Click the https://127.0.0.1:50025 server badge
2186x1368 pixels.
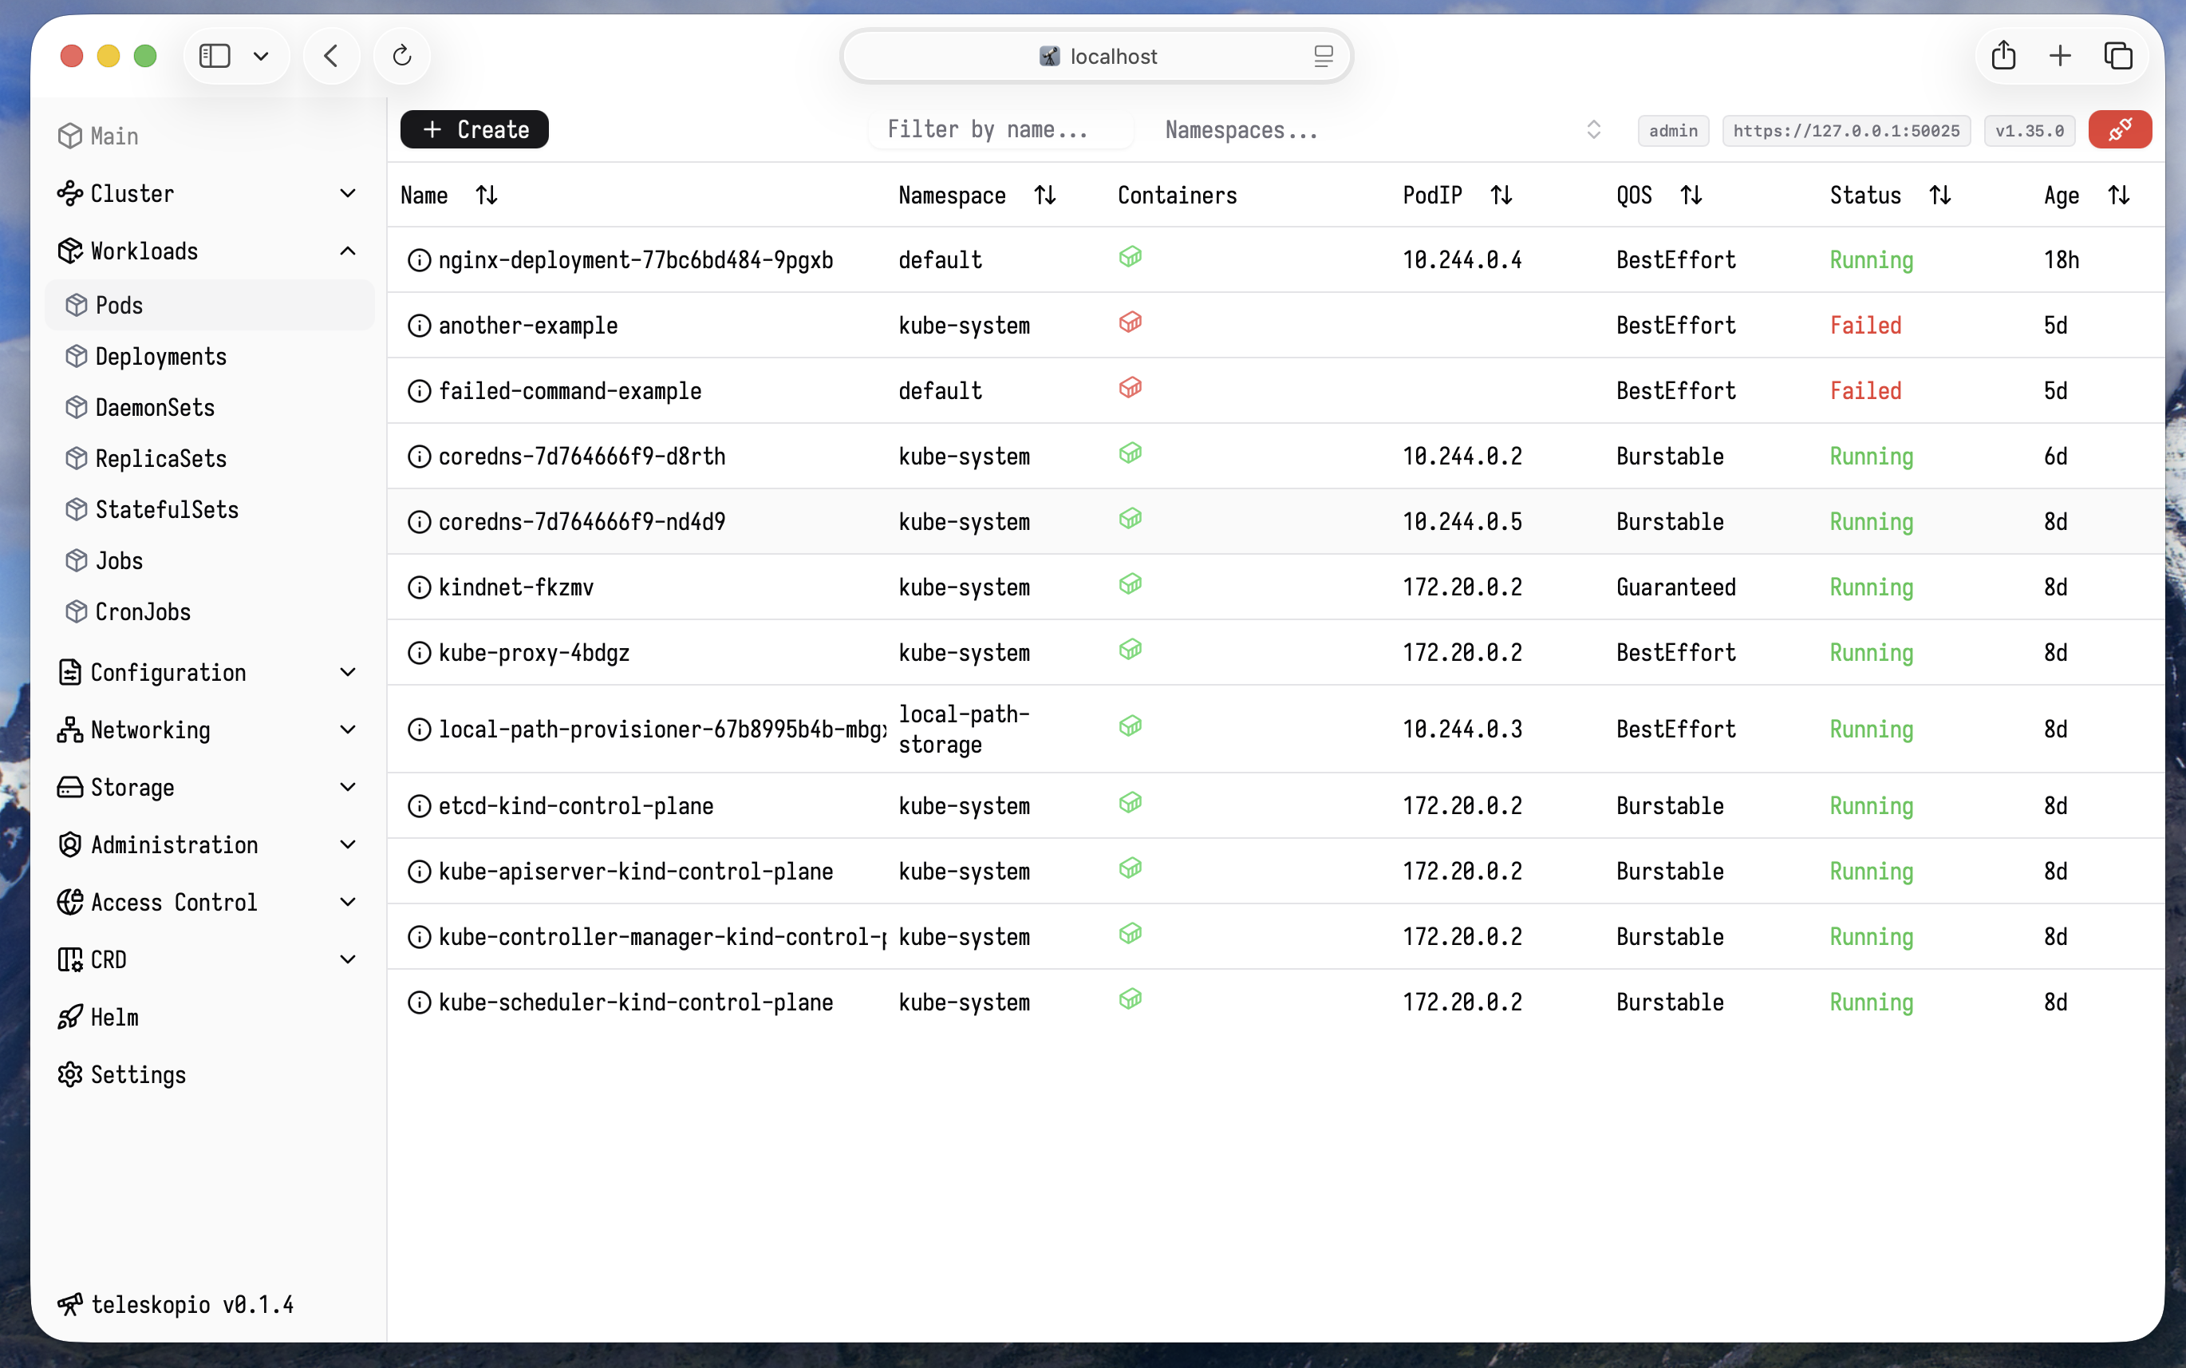tap(1846, 131)
